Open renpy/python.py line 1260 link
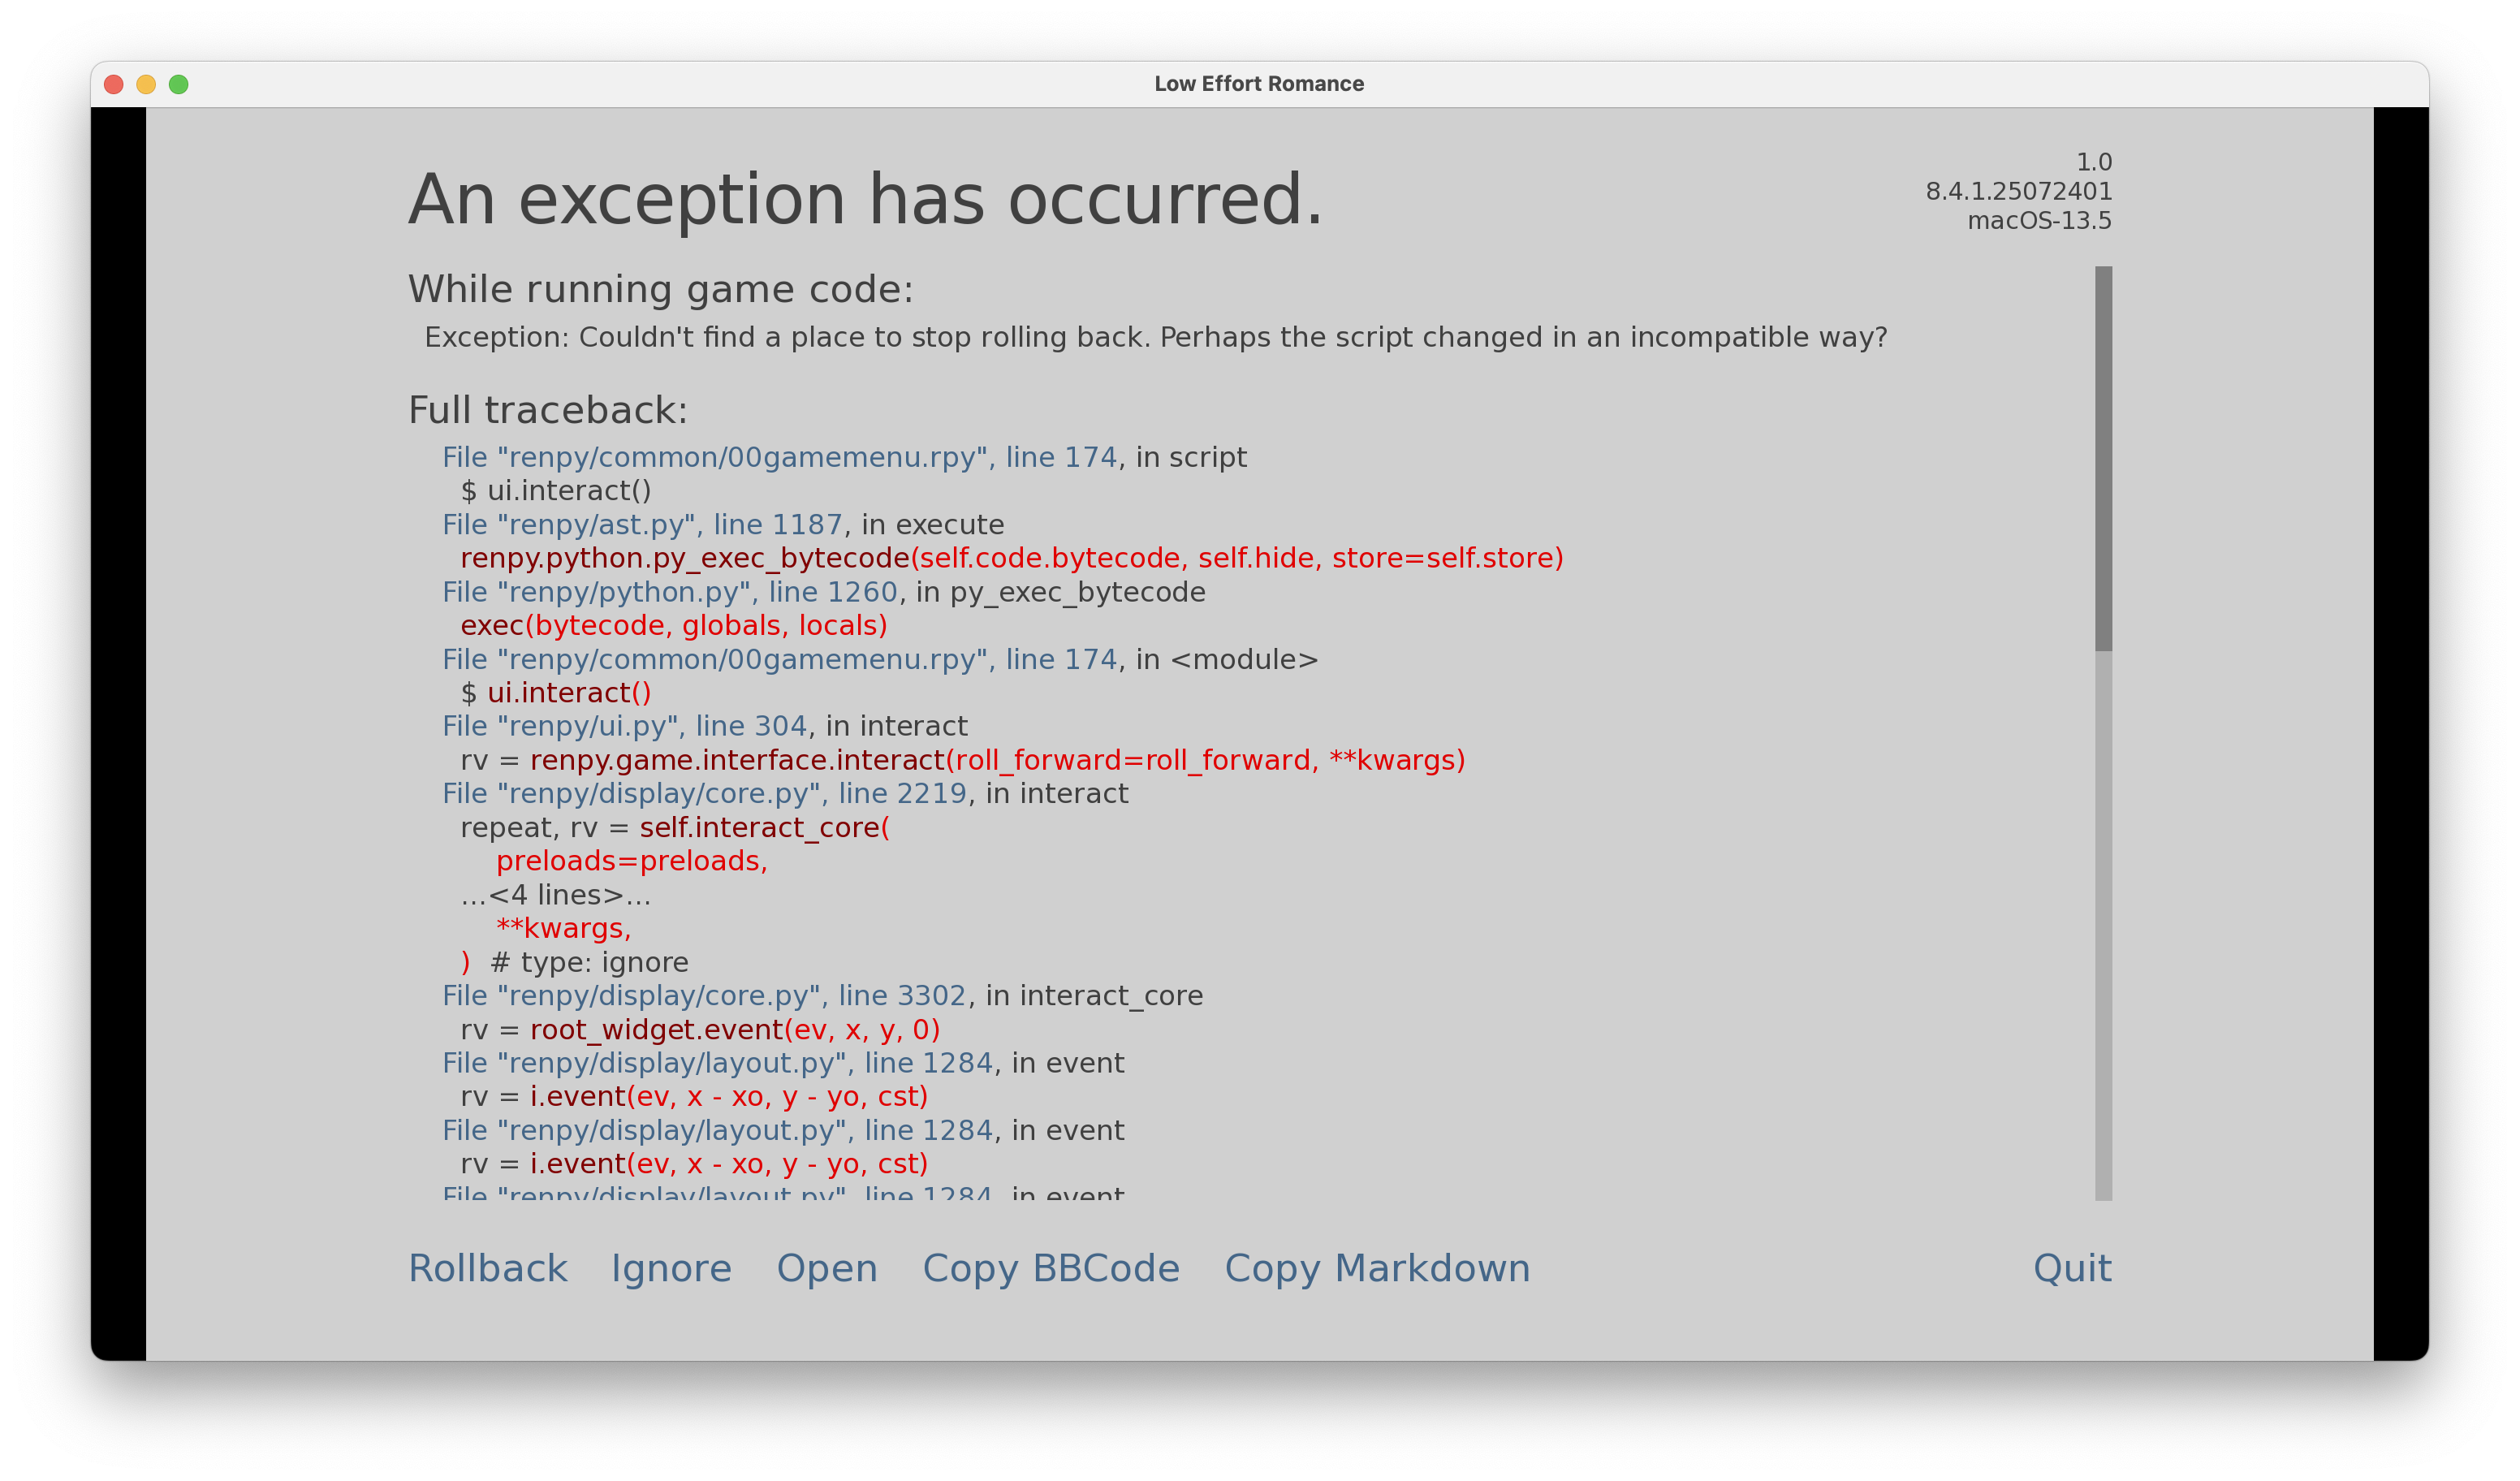Screen dimensions: 2520x1481 tap(670, 592)
